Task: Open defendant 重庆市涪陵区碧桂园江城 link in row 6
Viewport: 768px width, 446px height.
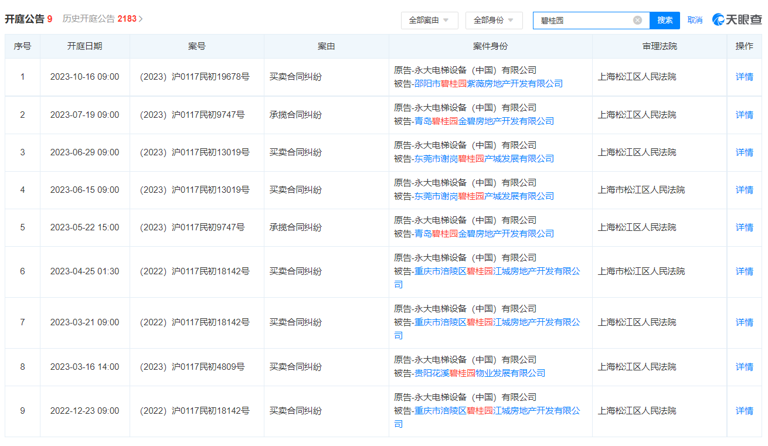Action: tap(497, 271)
